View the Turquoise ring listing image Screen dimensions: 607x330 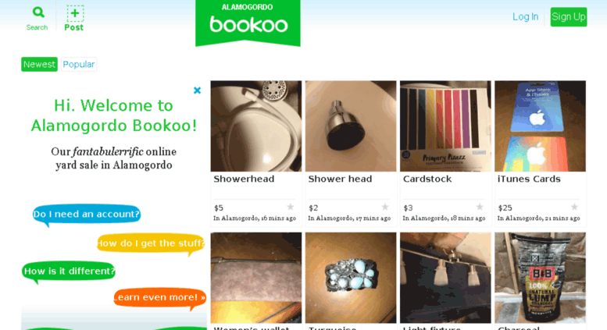[x=351, y=278]
